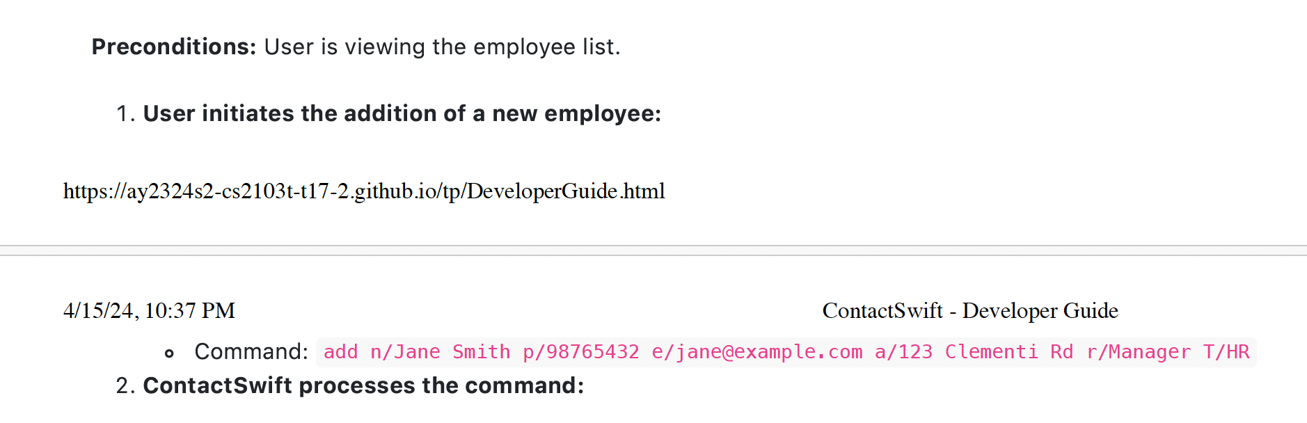Screen dimensions: 1307x423
Task: Click the DeveloperGuide.html URL in footer
Action: click(x=364, y=191)
